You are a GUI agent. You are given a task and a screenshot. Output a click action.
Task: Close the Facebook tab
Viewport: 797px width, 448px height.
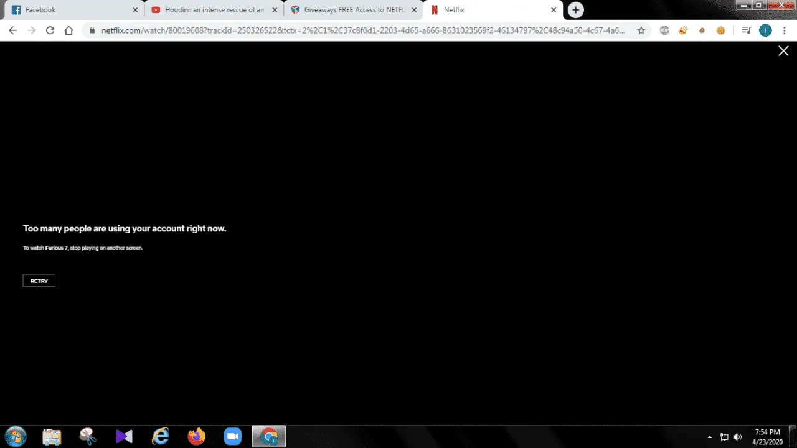(x=135, y=10)
